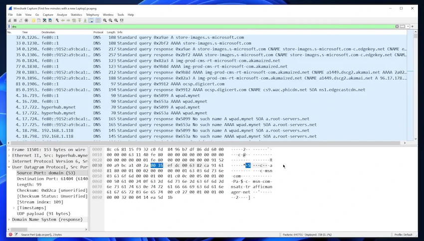Open the Statistics menu
The height and width of the screenshot is (241, 424).
pyautogui.click(x=76, y=15)
